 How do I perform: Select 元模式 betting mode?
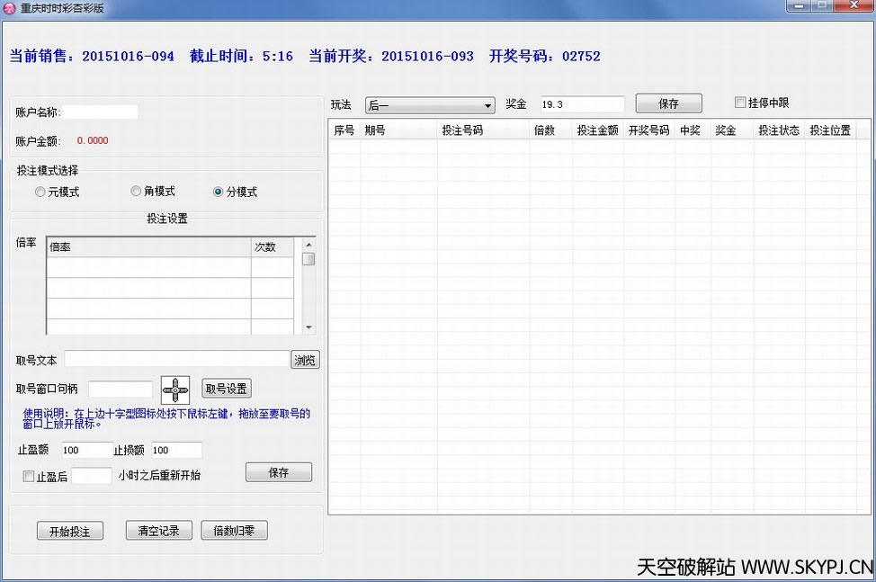(x=40, y=192)
